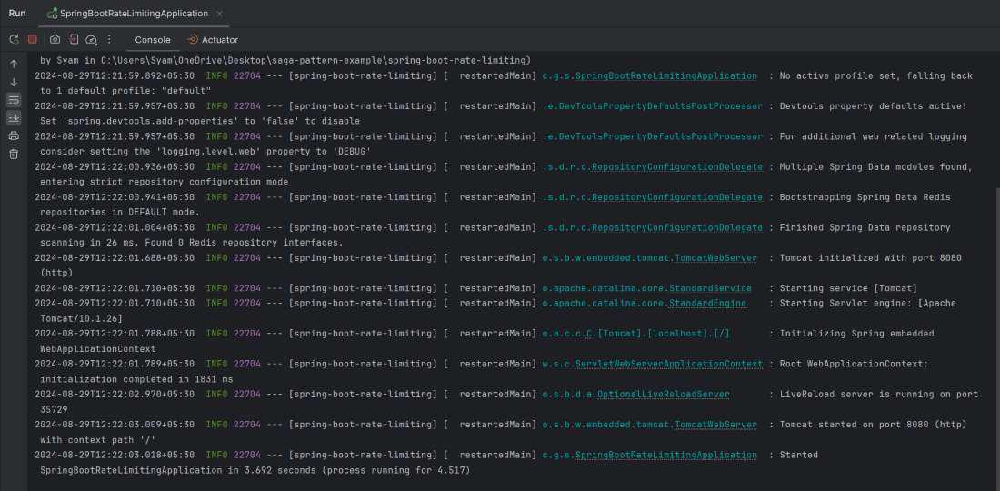Select the SpringBootRateLimitingApplication run tab
Viewport: 1000px width, 491px height.
(134, 14)
